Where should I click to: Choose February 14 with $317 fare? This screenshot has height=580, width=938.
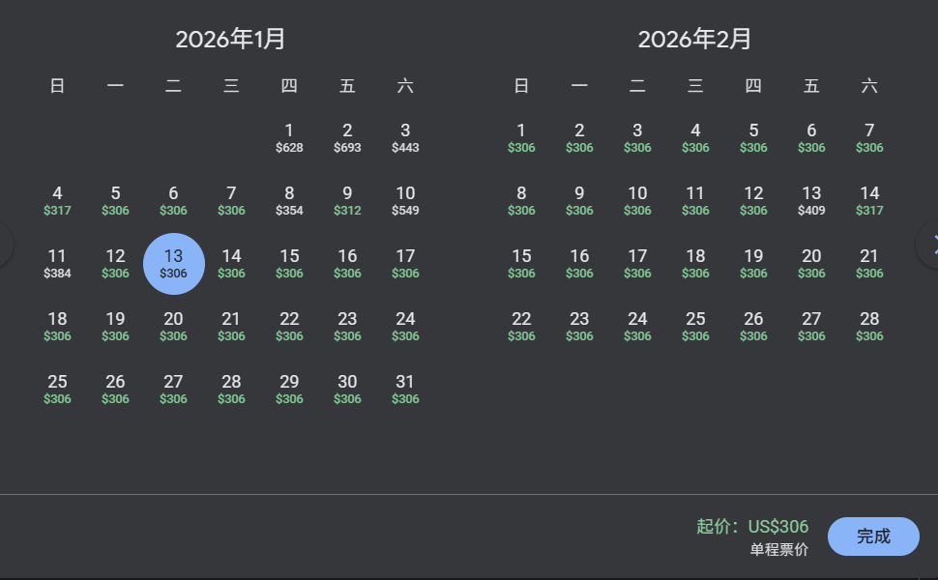point(869,200)
